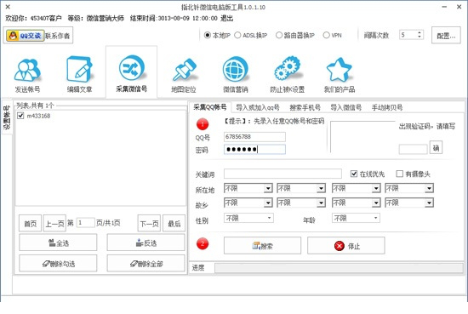Switch to the 导入微信号 tab
The image size is (468, 314).
346,107
